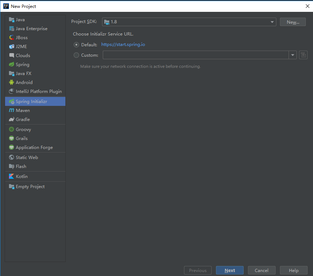Choose Spring project type label

pyautogui.click(x=23, y=65)
